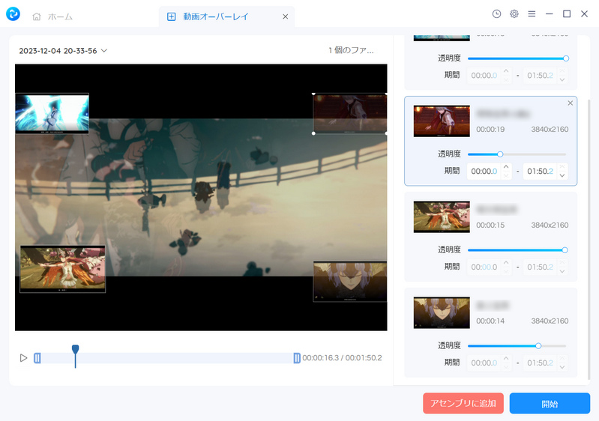Click 3840x2160 resolution of 00:00:19 clip

tap(550, 130)
